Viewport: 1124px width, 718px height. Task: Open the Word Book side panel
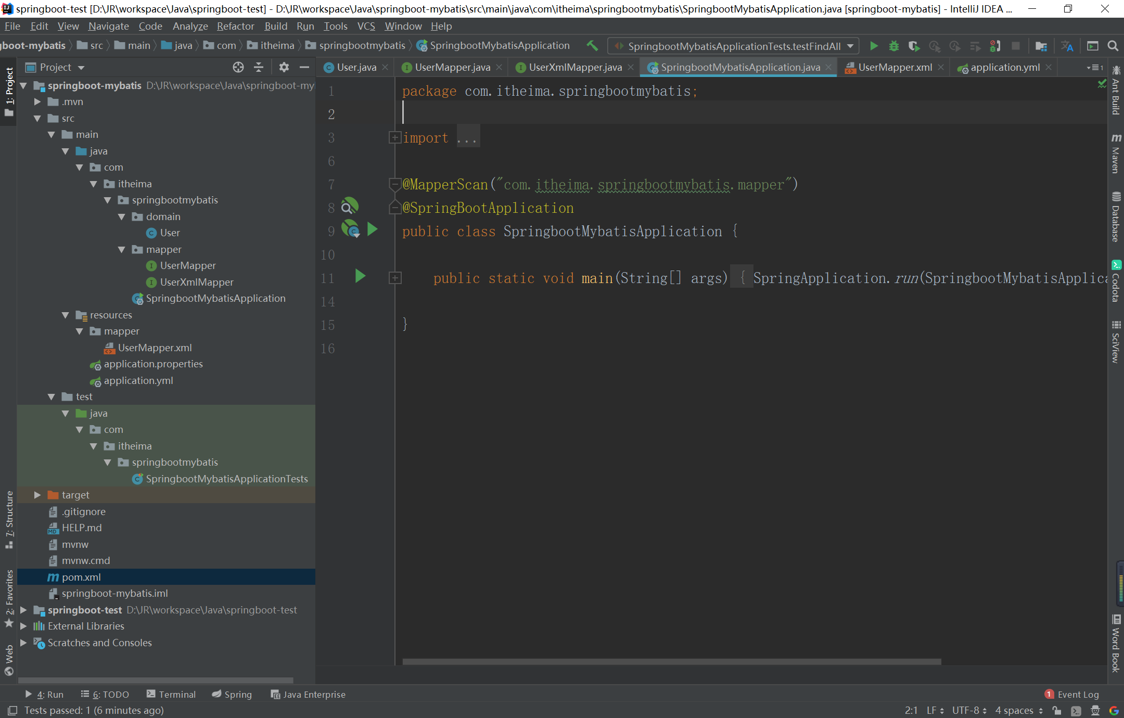coord(1116,644)
